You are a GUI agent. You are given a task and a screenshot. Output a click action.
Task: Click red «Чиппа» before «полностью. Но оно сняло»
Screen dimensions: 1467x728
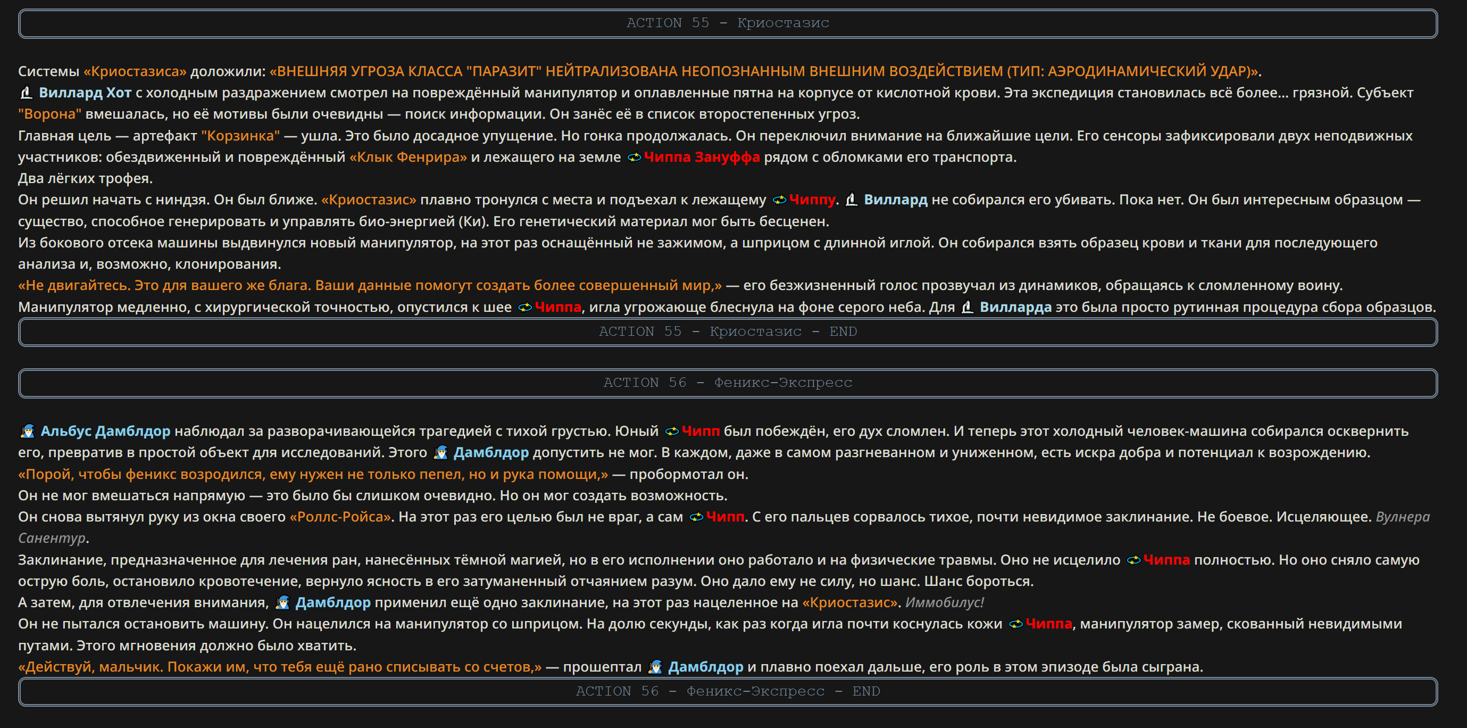click(x=1166, y=560)
